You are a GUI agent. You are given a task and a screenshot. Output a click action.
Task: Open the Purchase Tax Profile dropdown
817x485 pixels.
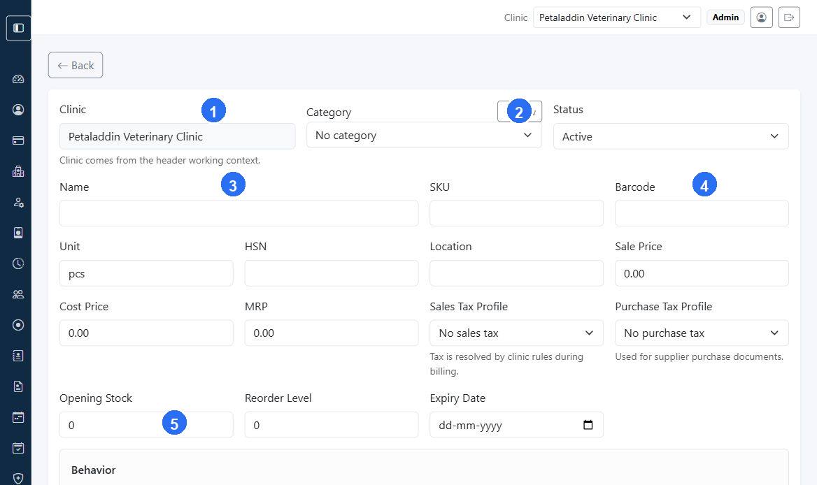pos(702,333)
